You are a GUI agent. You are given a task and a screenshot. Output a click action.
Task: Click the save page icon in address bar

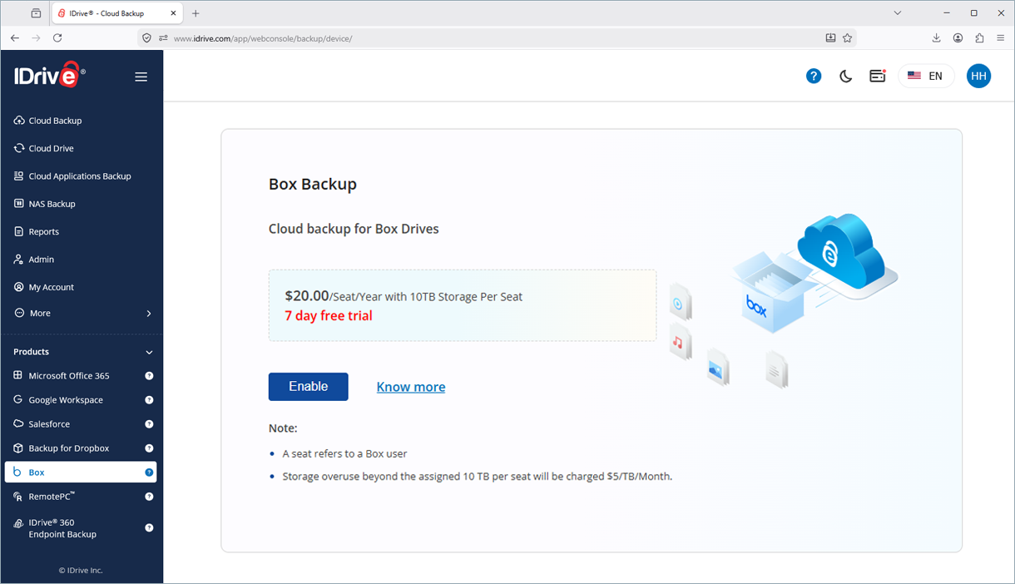pyautogui.click(x=830, y=38)
